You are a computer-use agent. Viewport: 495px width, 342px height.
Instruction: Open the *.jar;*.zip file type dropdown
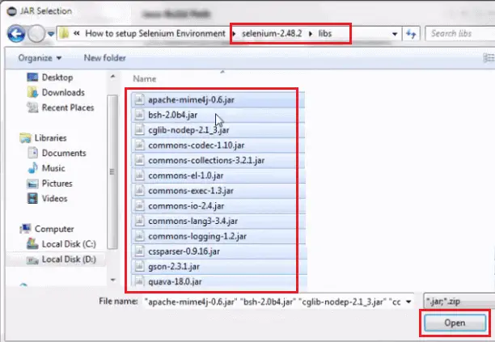click(x=459, y=302)
